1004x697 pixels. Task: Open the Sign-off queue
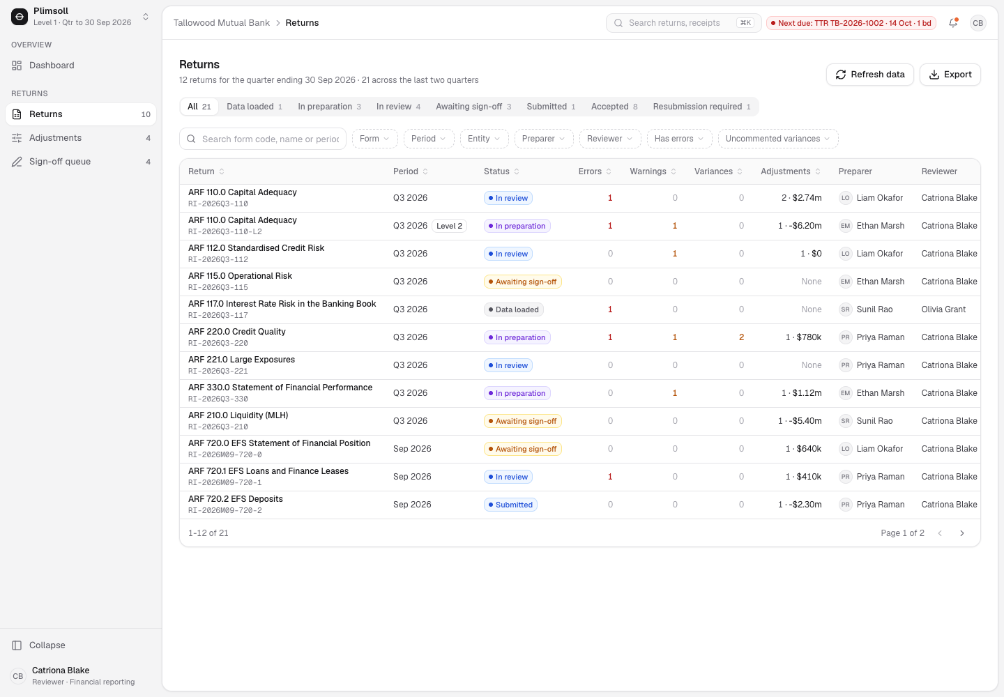click(81, 162)
